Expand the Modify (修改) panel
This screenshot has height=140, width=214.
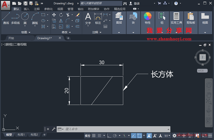click(x=66, y=32)
